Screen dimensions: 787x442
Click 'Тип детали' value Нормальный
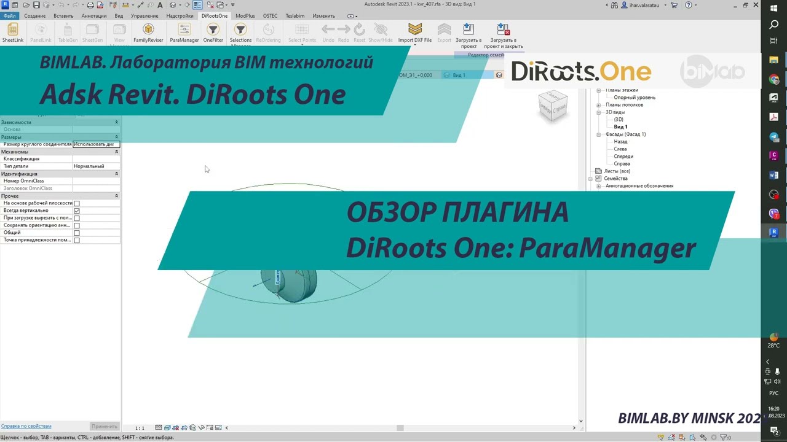coord(96,166)
